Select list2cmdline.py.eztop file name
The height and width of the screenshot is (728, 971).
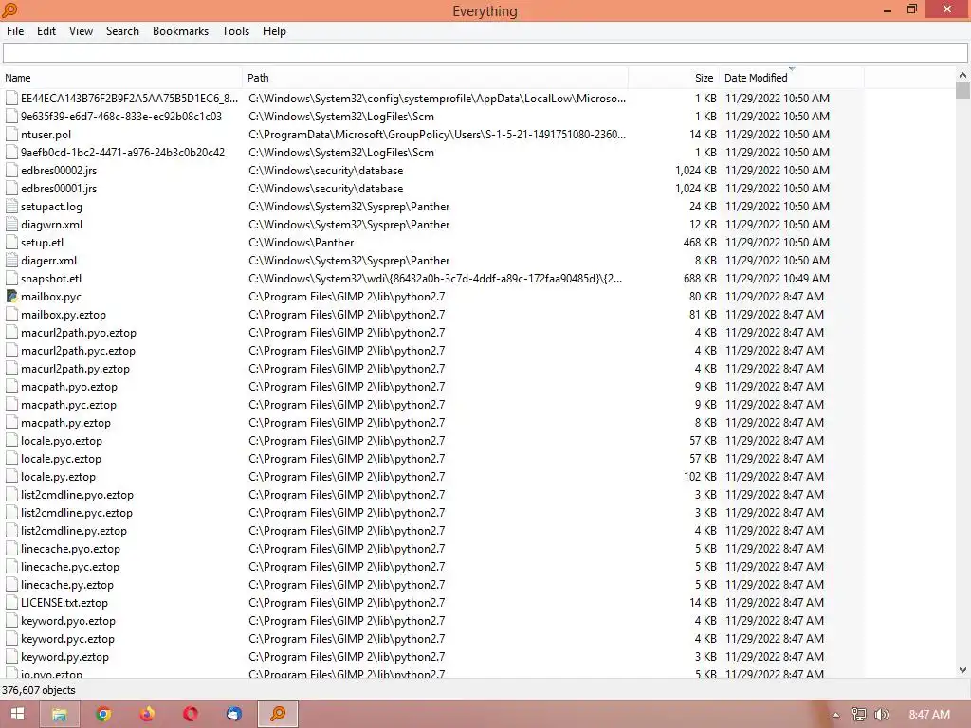74,531
